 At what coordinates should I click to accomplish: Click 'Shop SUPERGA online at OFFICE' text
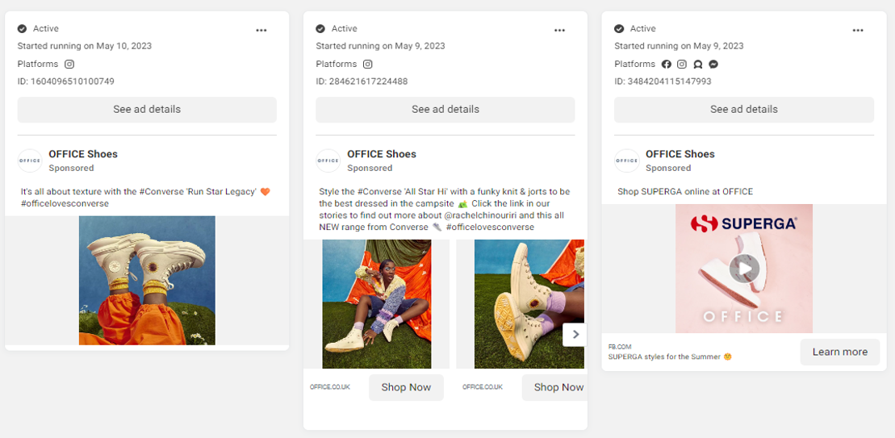685,192
